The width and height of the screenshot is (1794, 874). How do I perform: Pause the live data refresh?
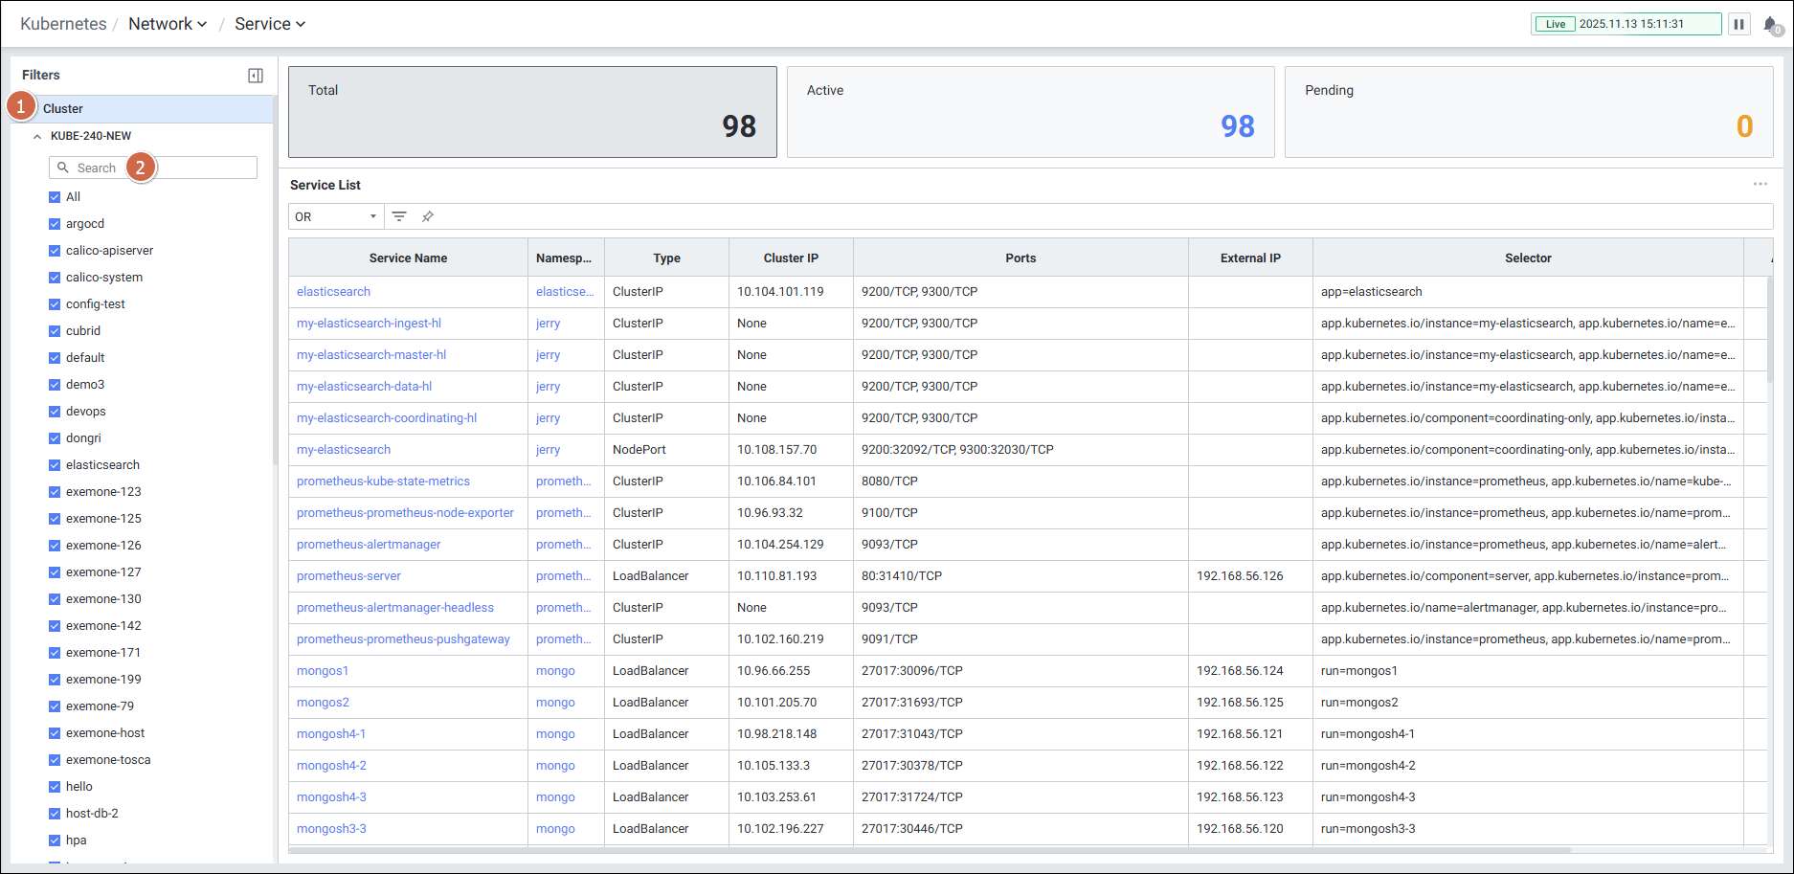point(1738,24)
